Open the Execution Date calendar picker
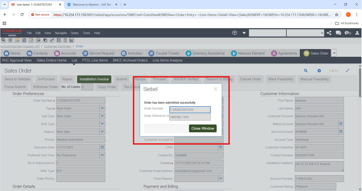The width and height of the screenshot is (362, 191). pyautogui.click(x=102, y=147)
